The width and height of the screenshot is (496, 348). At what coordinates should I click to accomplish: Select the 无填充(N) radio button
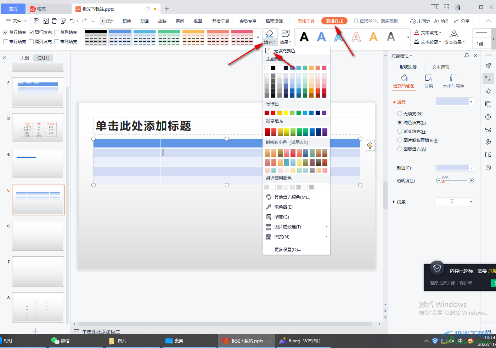point(400,114)
